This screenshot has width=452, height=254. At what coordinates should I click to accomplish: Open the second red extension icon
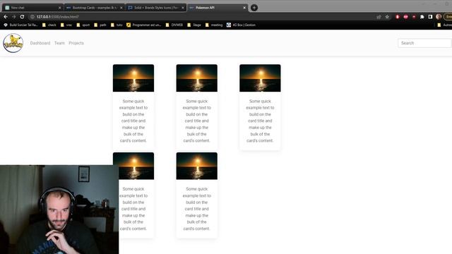405,17
